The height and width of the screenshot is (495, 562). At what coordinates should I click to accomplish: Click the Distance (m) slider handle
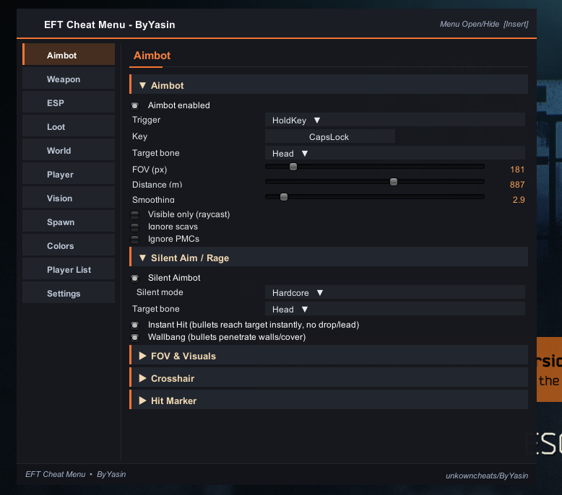394,182
